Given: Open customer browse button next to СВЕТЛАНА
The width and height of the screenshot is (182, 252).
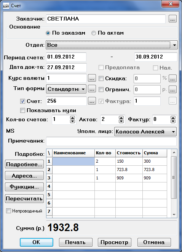Looking at the screenshot, I should tap(172, 19).
